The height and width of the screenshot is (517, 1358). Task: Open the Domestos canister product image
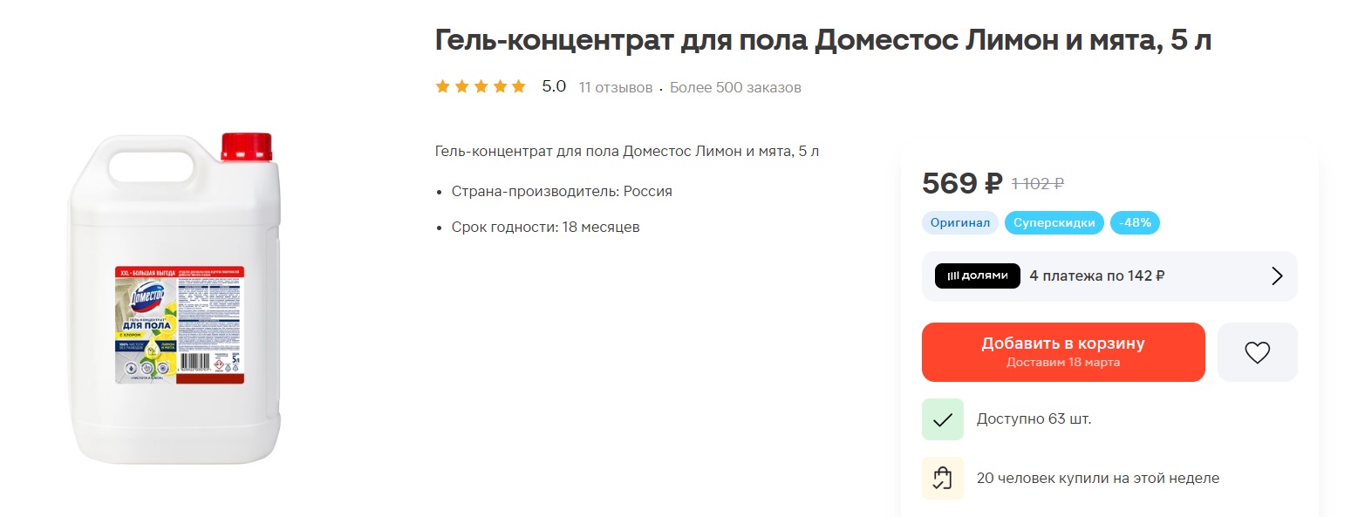point(175,298)
